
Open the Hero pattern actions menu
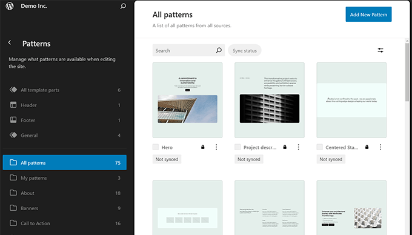click(x=216, y=147)
